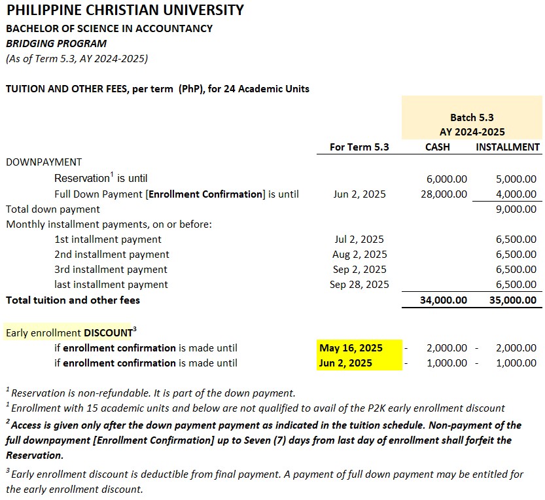The height and width of the screenshot is (500, 545).
Task: Click the "2nd installment payment" label
Action: pos(112,254)
